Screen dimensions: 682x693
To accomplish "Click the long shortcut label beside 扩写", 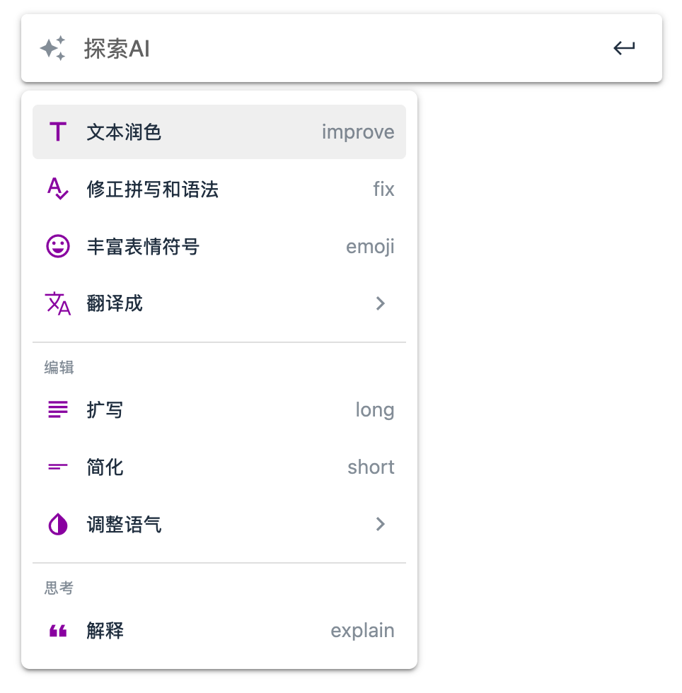I will [375, 409].
